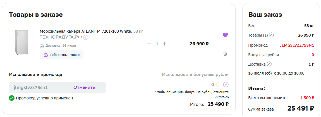Viewport: 321px width, 117px height.
Task: Decrease quantity with the minus button
Action: coord(149,44)
